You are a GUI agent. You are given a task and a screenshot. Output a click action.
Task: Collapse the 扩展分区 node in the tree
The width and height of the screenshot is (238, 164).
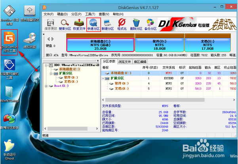51,74
